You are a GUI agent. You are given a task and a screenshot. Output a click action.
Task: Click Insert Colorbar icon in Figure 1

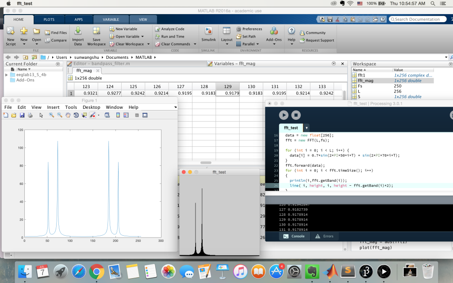(118, 115)
